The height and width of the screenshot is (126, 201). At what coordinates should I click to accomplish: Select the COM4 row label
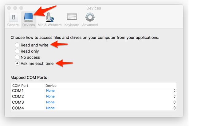(18, 108)
